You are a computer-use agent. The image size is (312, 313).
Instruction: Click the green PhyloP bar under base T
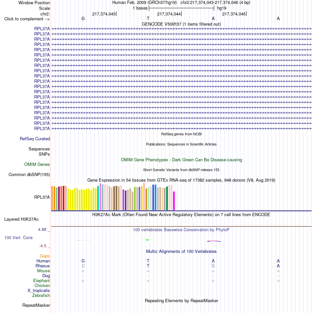pos(147,240)
